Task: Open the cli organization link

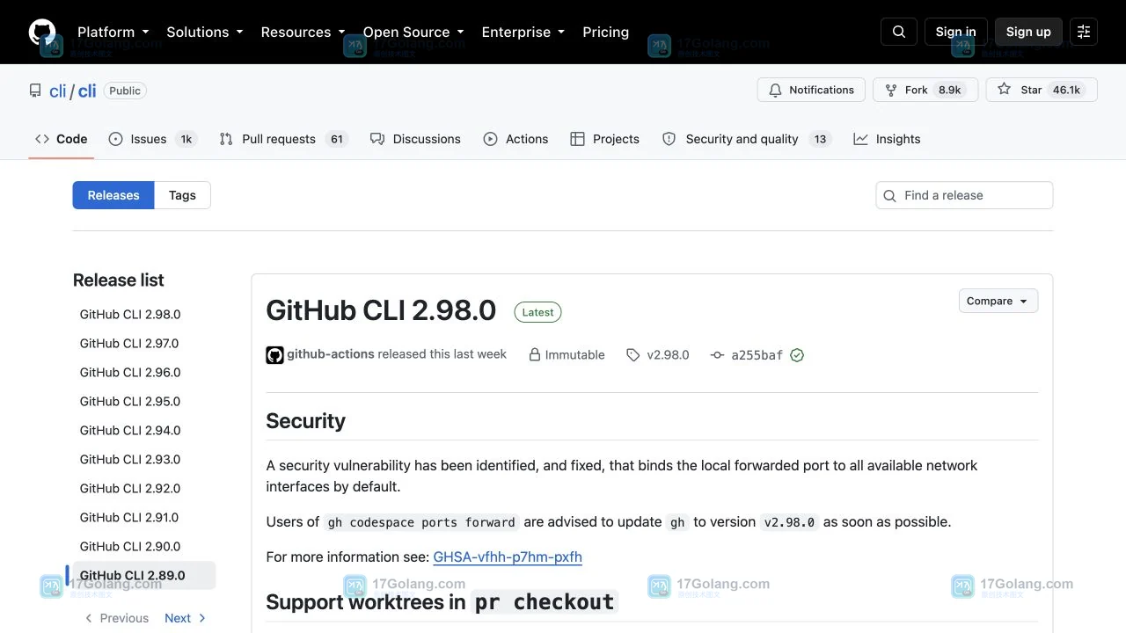Action: (x=58, y=91)
